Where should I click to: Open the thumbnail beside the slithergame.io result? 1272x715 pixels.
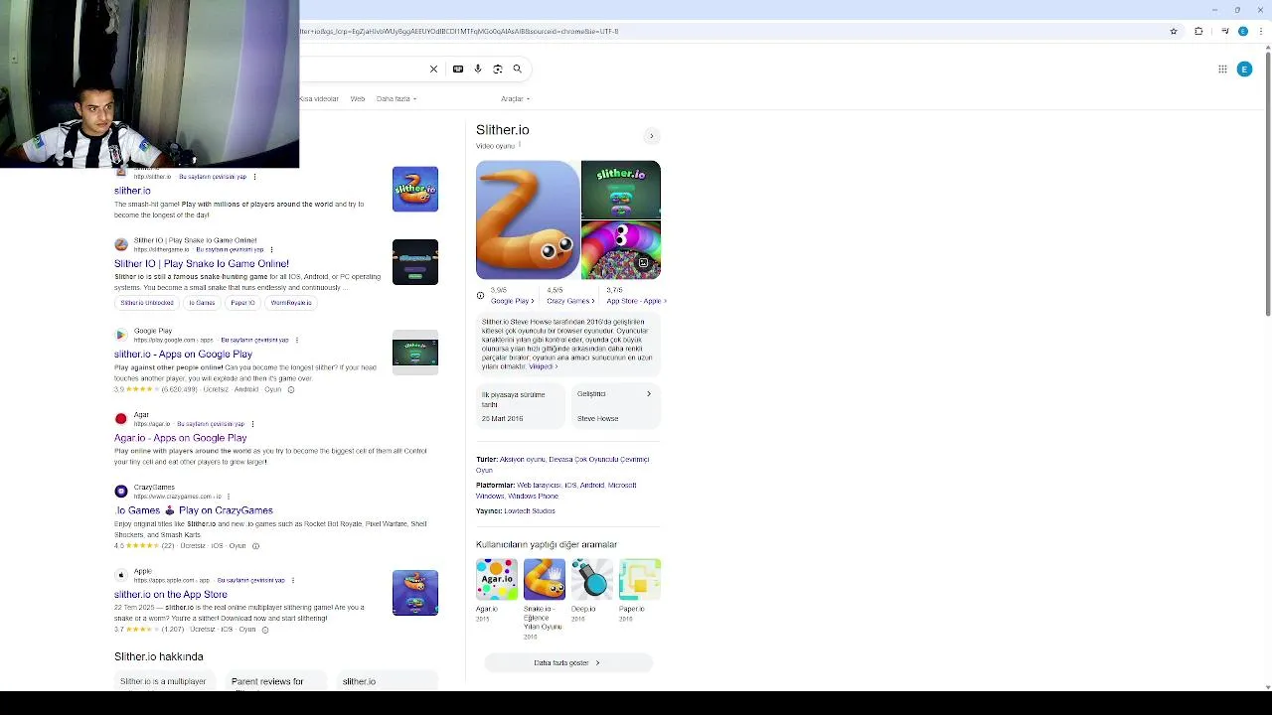pos(415,262)
